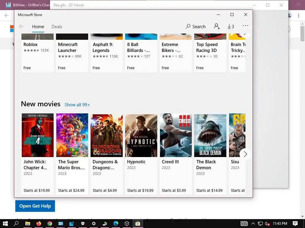Click the Open Get Help button
The width and height of the screenshot is (305, 228).
(35, 206)
